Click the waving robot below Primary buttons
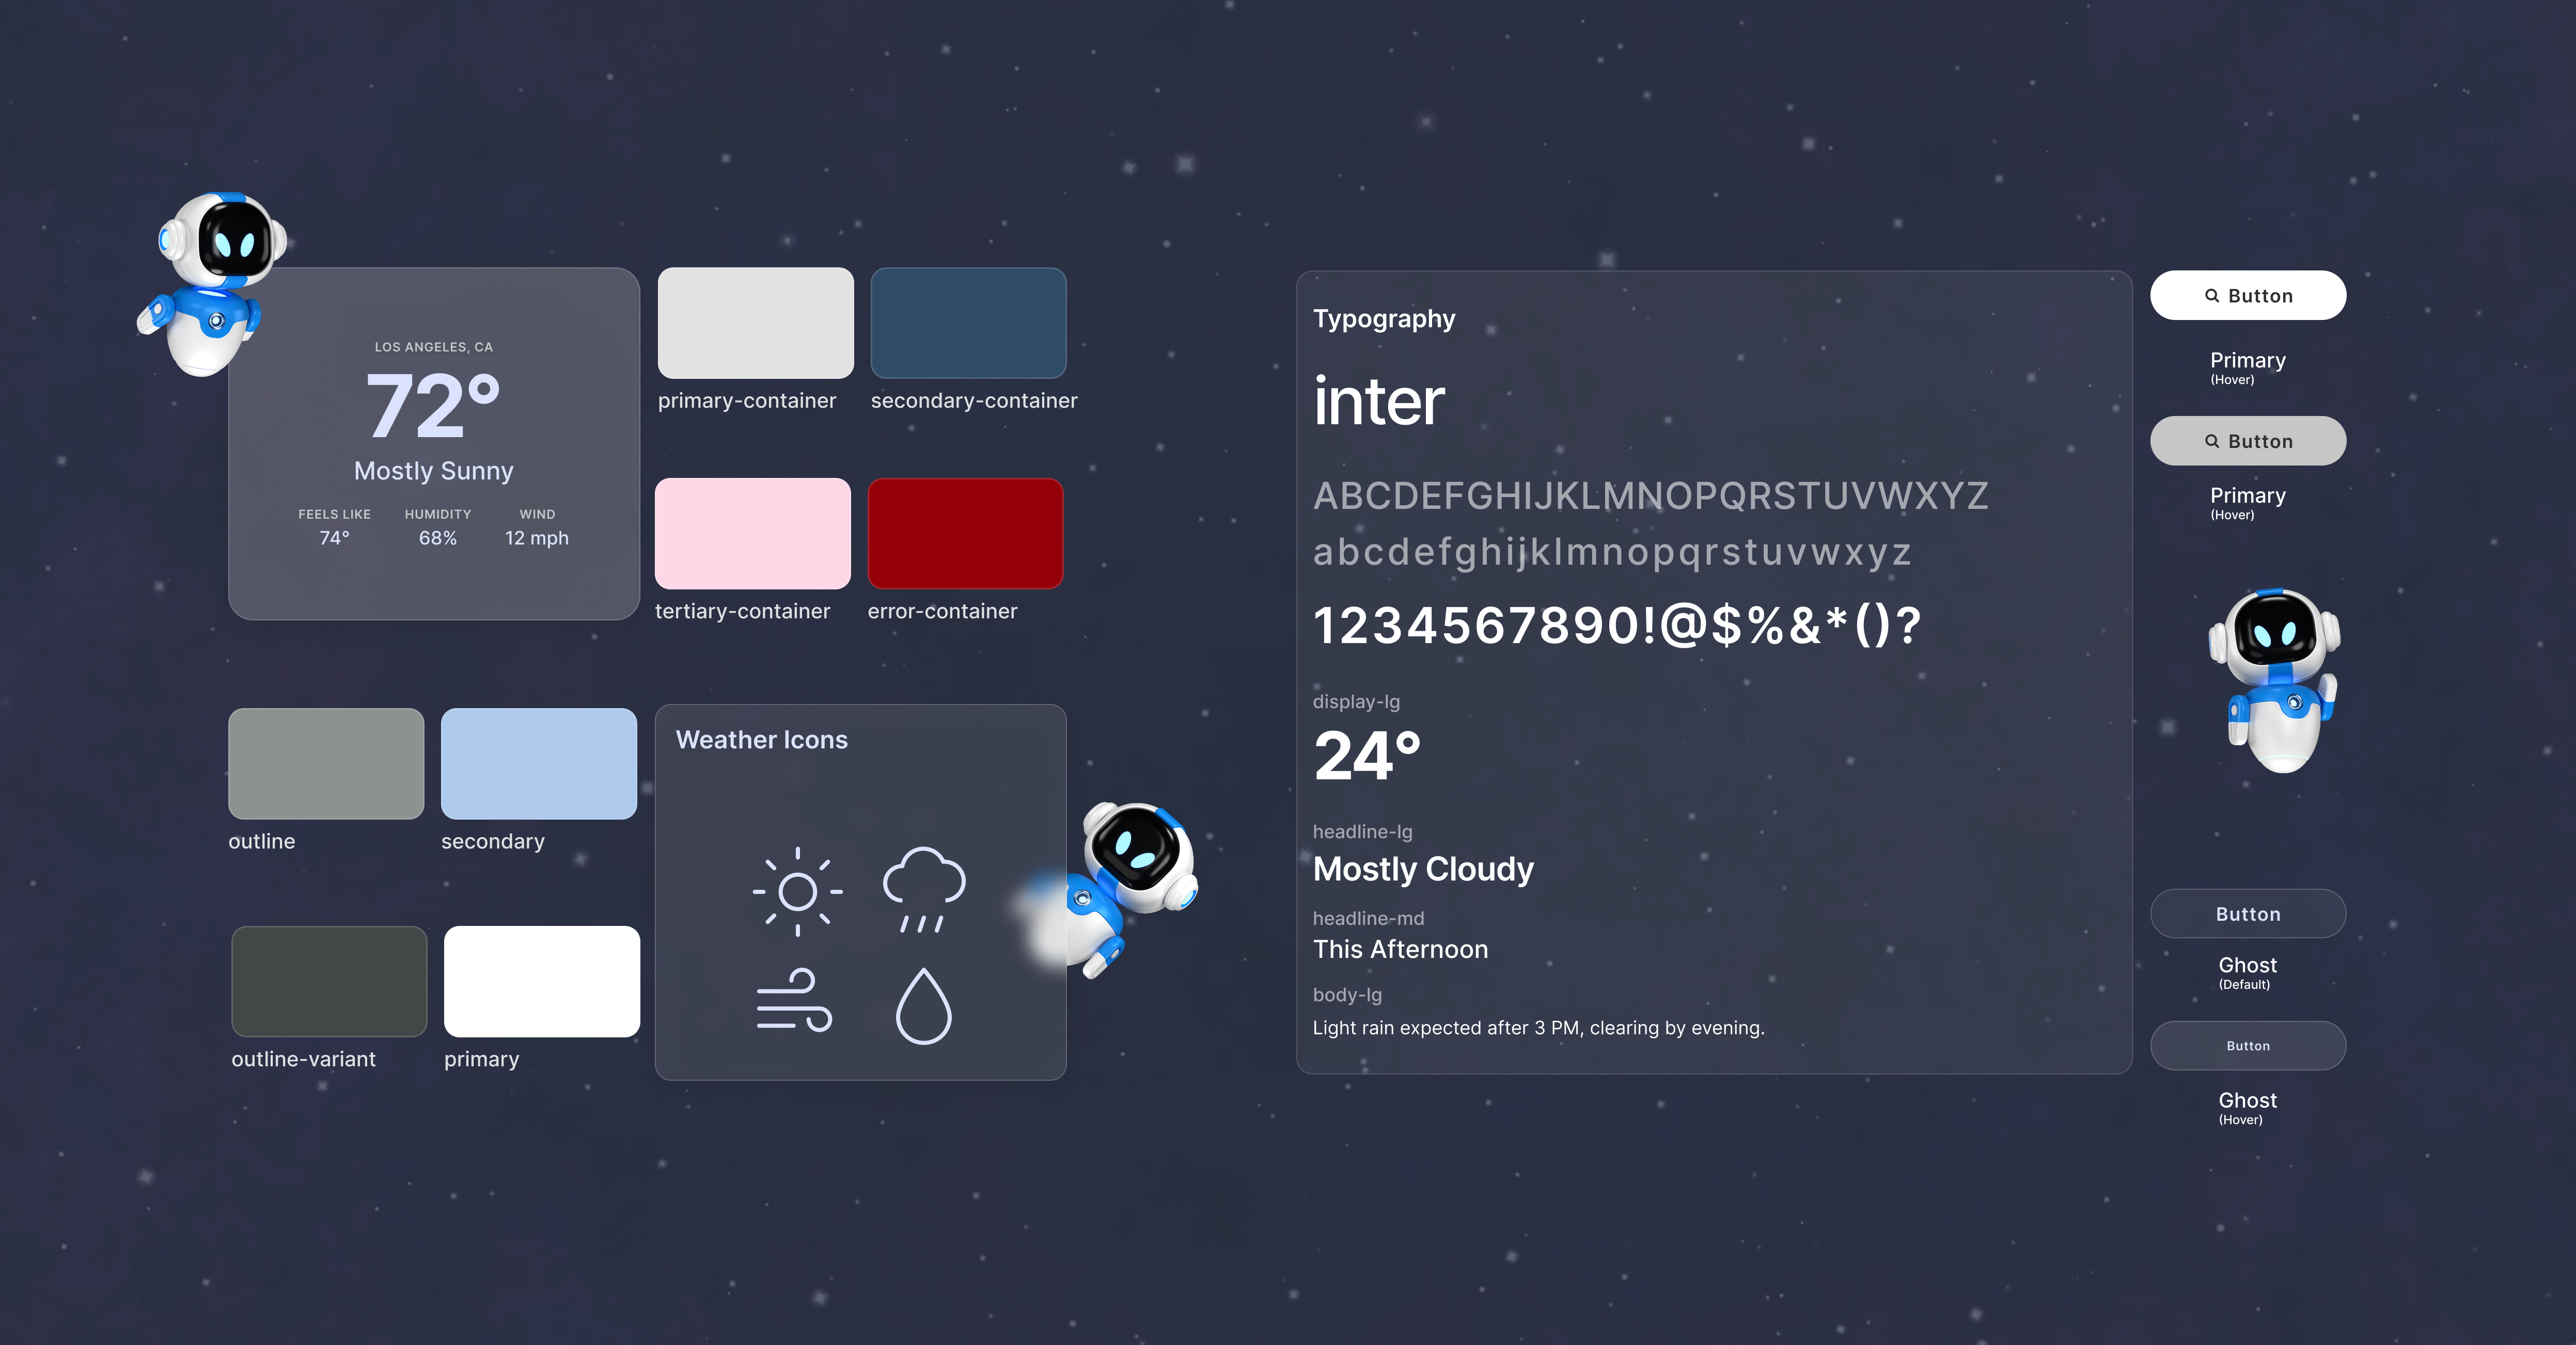Viewport: 2576px width, 1345px height. pyautogui.click(x=2275, y=680)
